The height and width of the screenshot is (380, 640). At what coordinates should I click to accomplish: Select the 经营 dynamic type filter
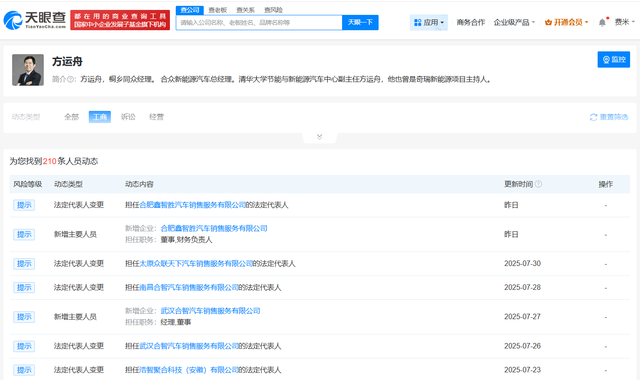(x=156, y=117)
